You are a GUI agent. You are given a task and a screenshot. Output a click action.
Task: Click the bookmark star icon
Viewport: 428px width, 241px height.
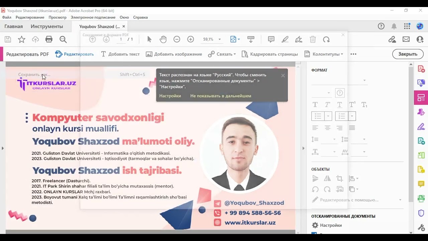(21, 39)
